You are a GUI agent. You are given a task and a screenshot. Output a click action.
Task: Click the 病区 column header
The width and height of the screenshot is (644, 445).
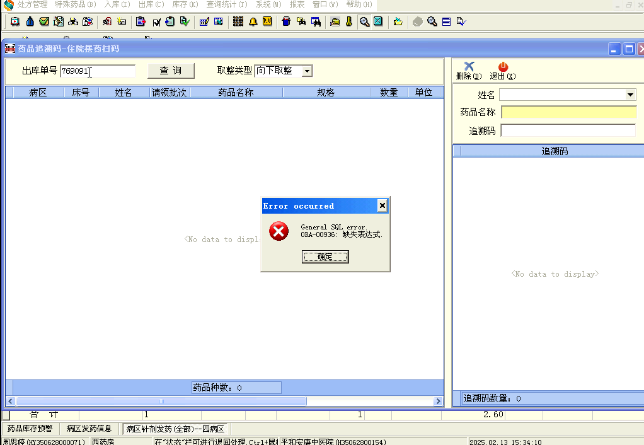coord(38,93)
